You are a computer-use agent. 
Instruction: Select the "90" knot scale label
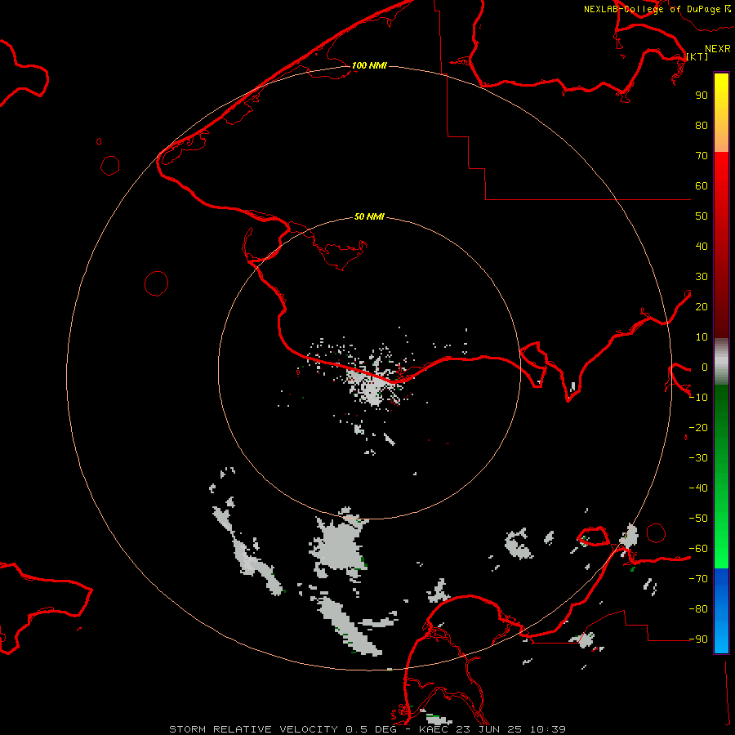[x=702, y=96]
